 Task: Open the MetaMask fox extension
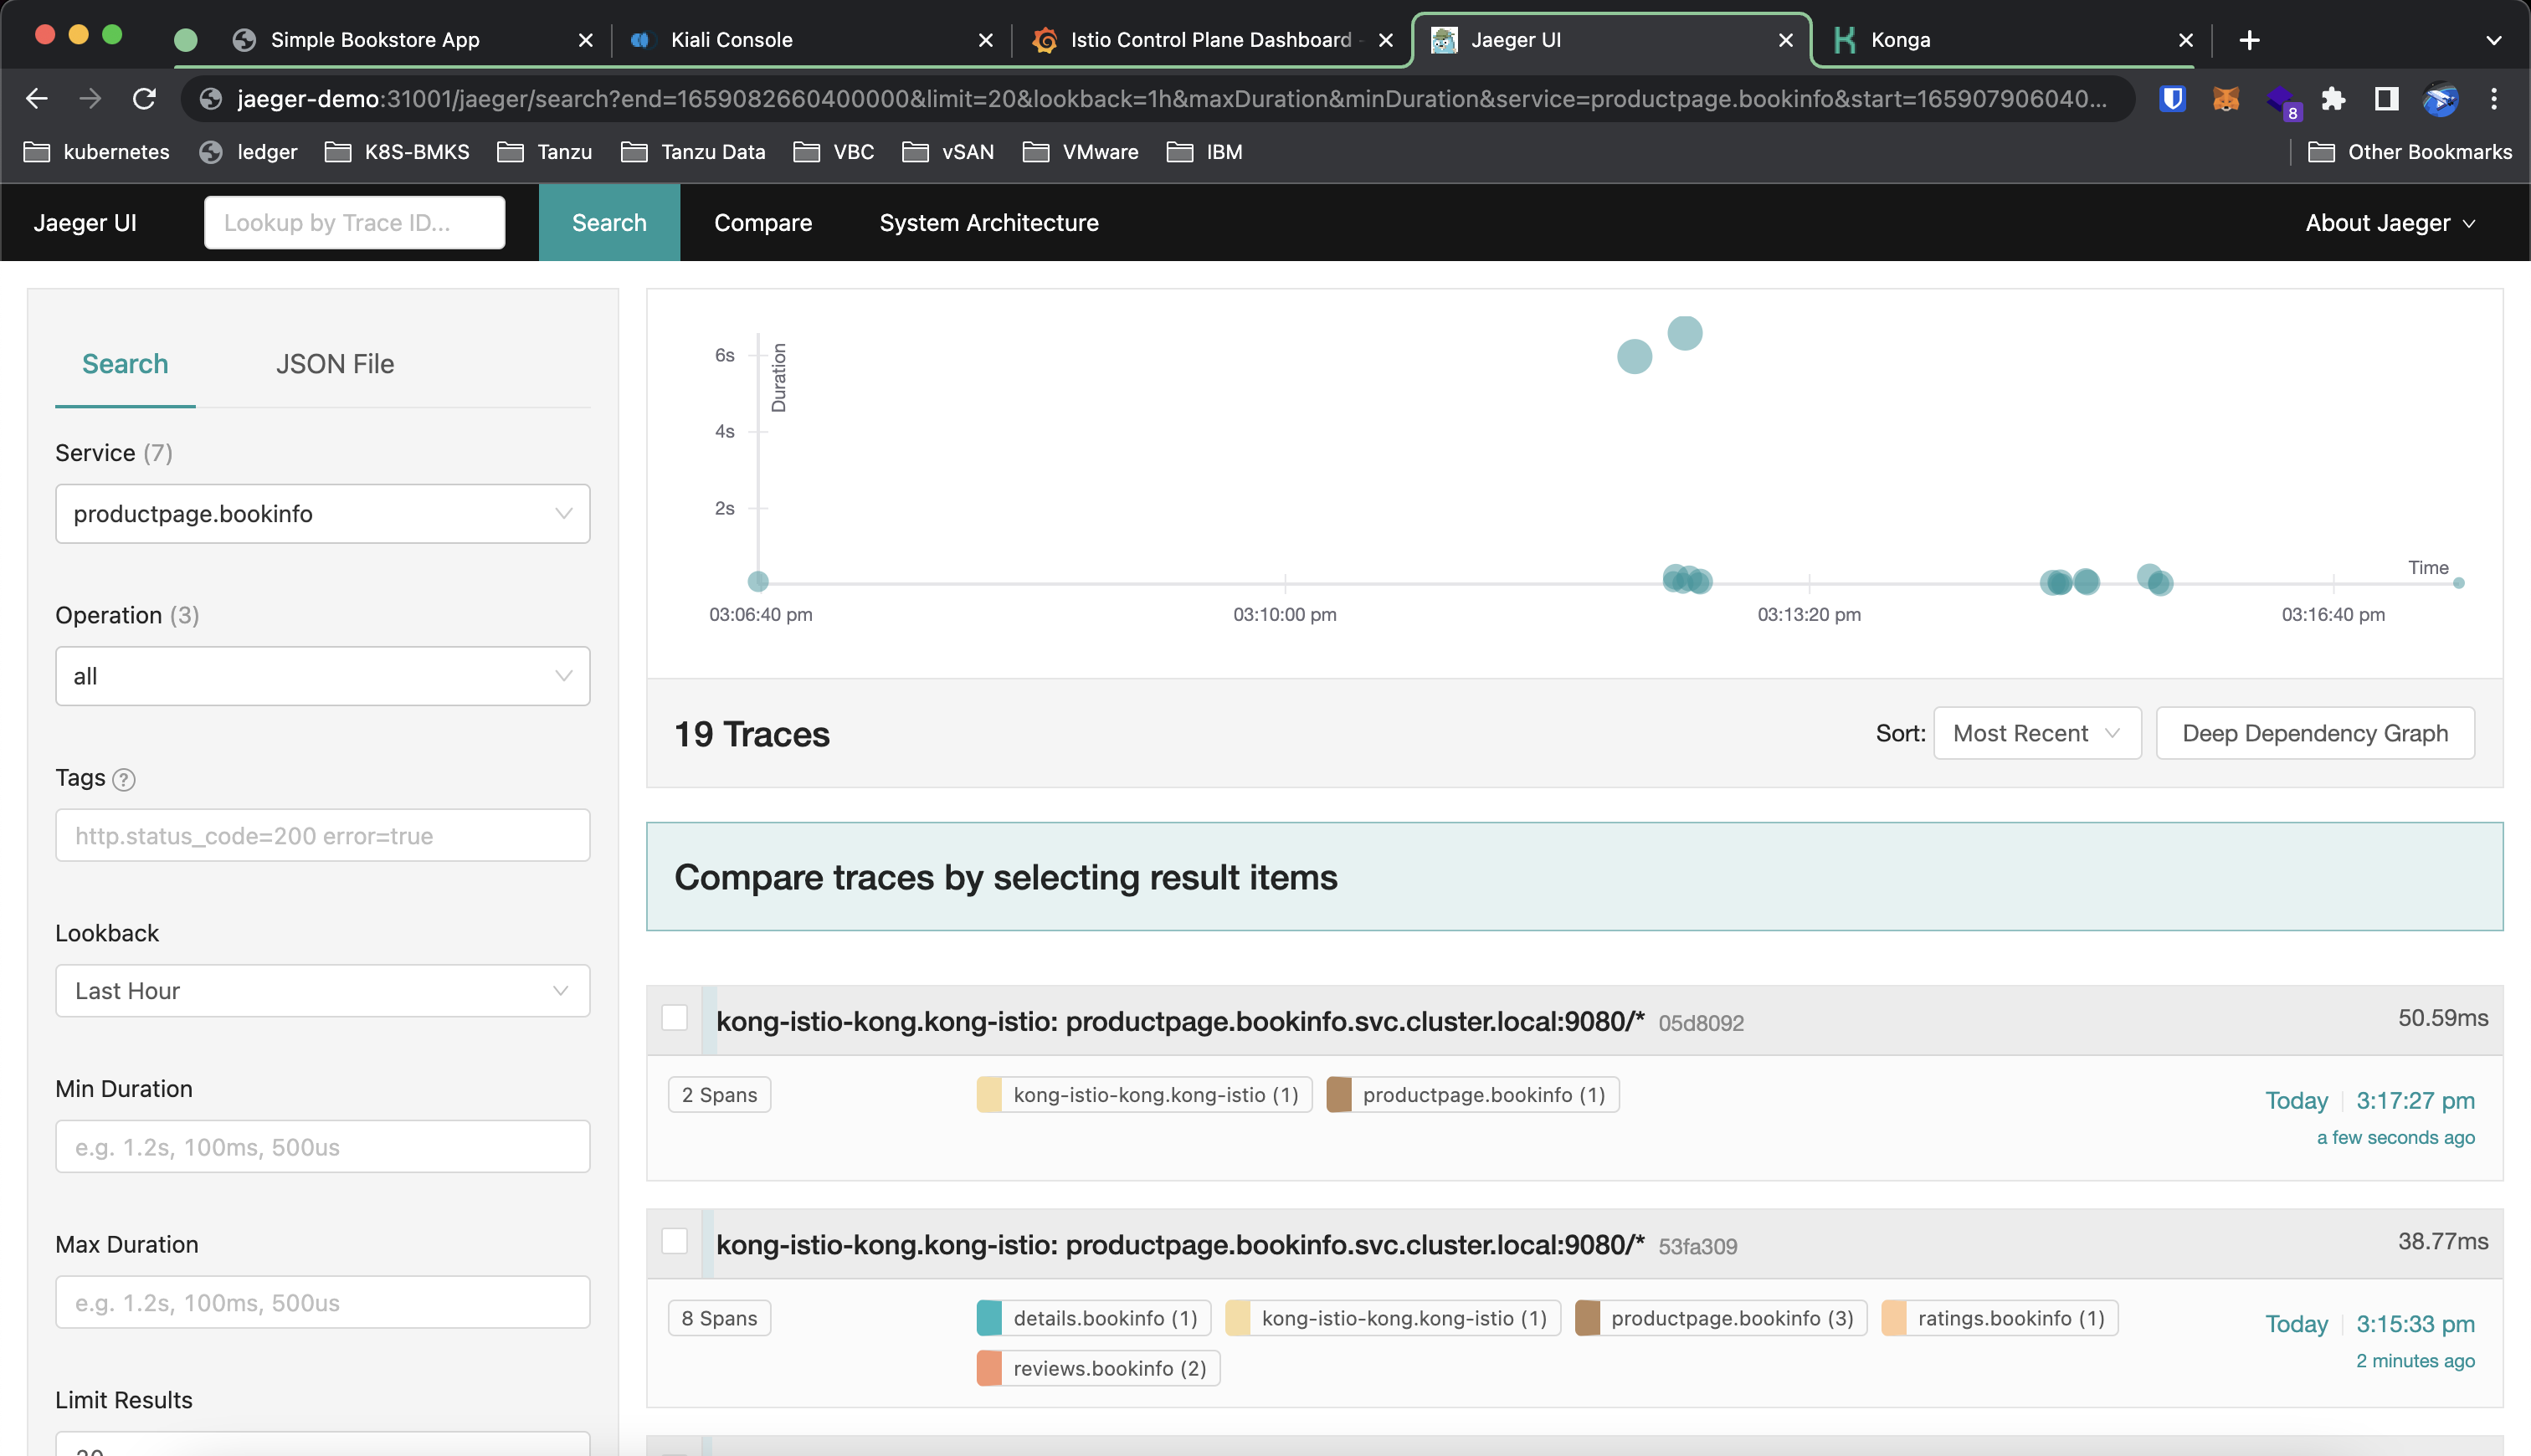pyautogui.click(x=2225, y=98)
